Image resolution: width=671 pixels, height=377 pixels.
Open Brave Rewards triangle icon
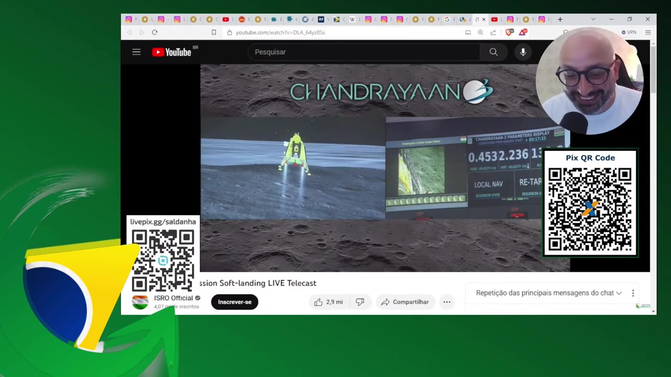tap(523, 32)
